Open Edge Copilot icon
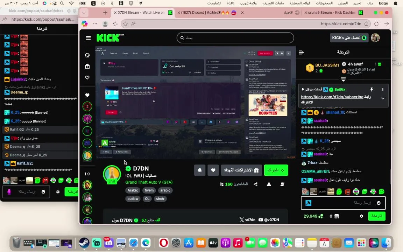The width and height of the screenshot is (403, 252). [x=84, y=24]
